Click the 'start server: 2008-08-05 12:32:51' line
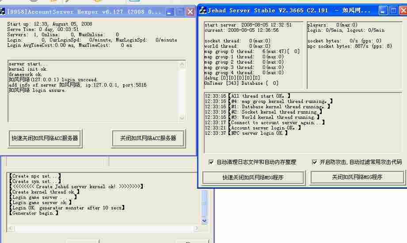The image size is (407, 243). pyautogui.click(x=248, y=25)
